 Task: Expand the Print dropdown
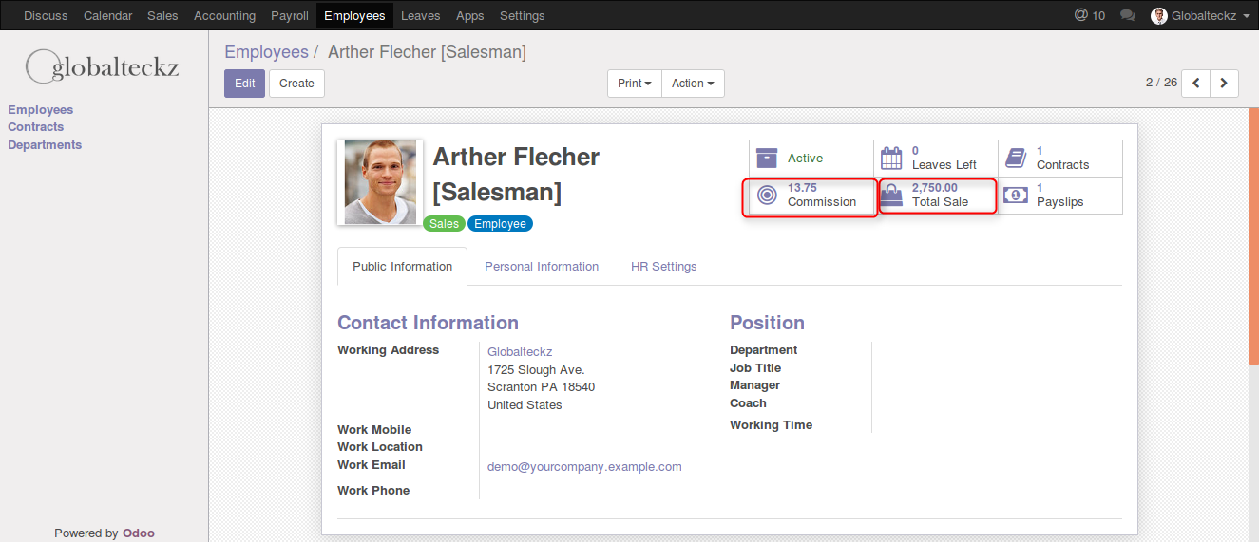(634, 84)
